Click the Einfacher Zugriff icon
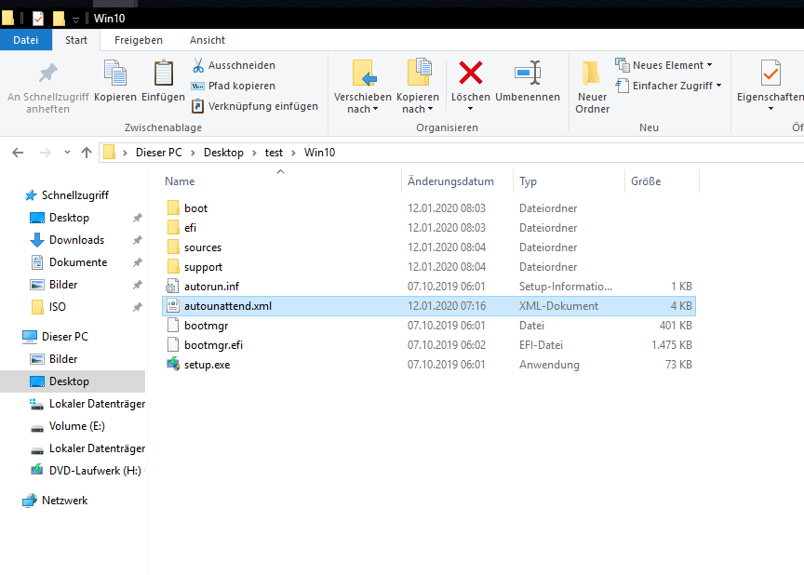Viewport: 804px width, 575px height. coord(623,86)
